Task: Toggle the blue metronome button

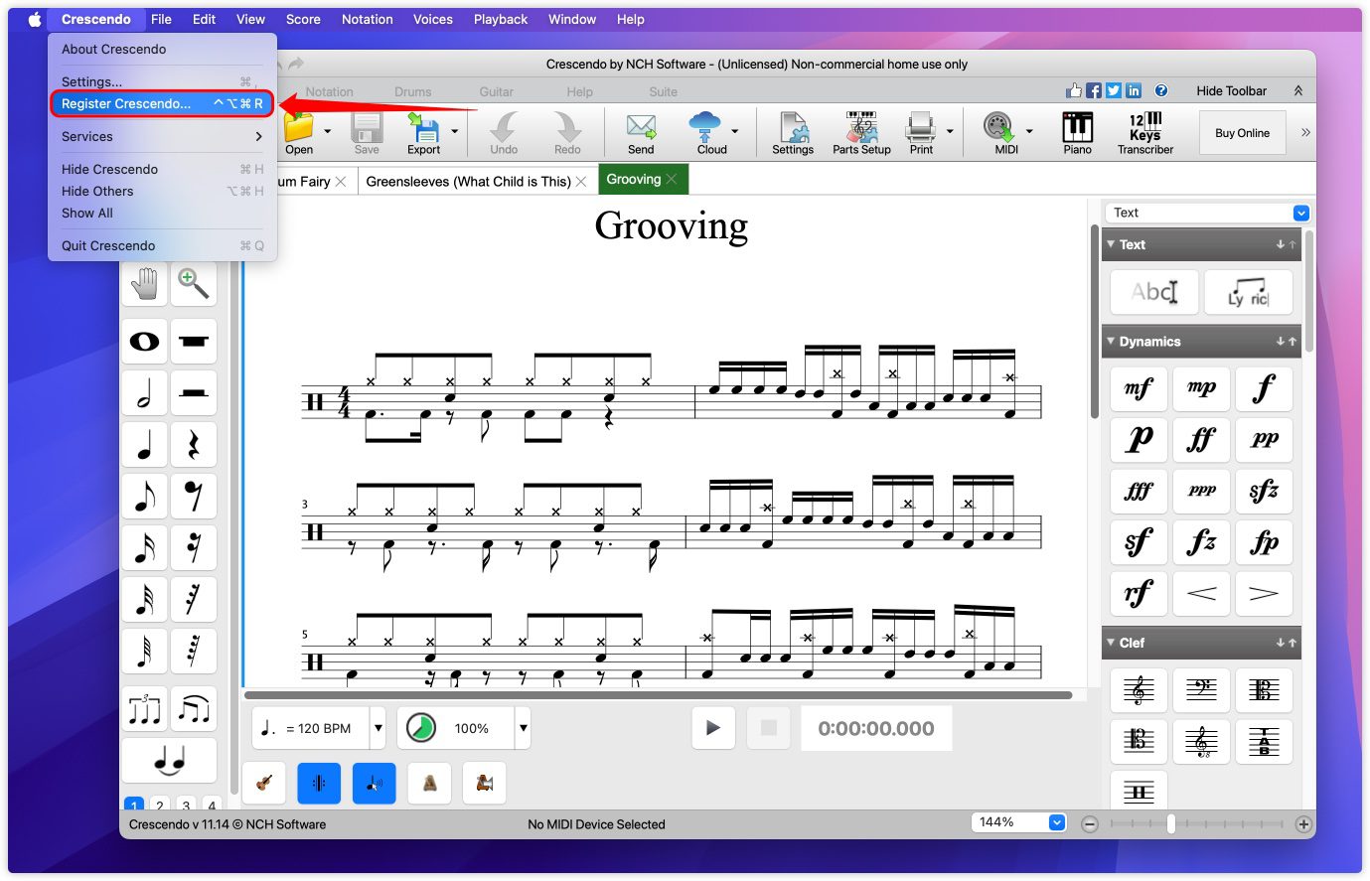Action: 319,784
